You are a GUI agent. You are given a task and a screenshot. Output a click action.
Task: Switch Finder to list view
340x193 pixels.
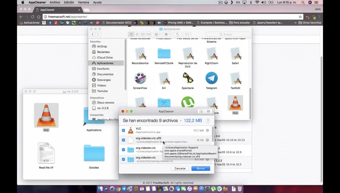[x=137, y=34]
